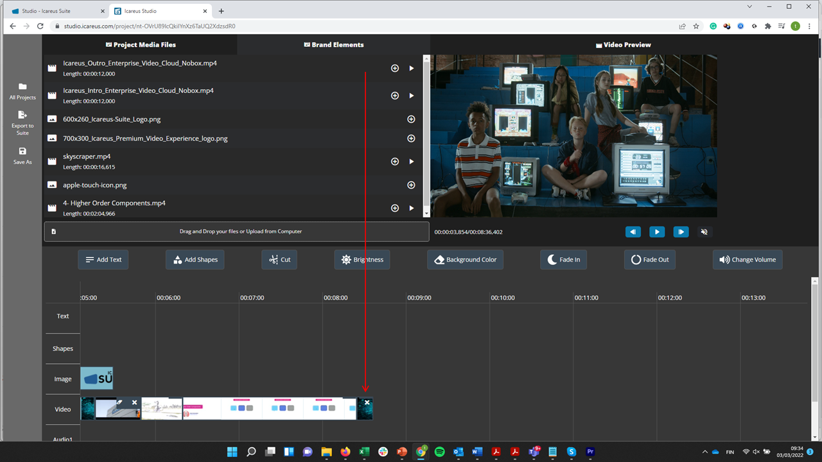The height and width of the screenshot is (462, 822).
Task: Add apple-touch-icon.png to the timeline
Action: pyautogui.click(x=411, y=185)
